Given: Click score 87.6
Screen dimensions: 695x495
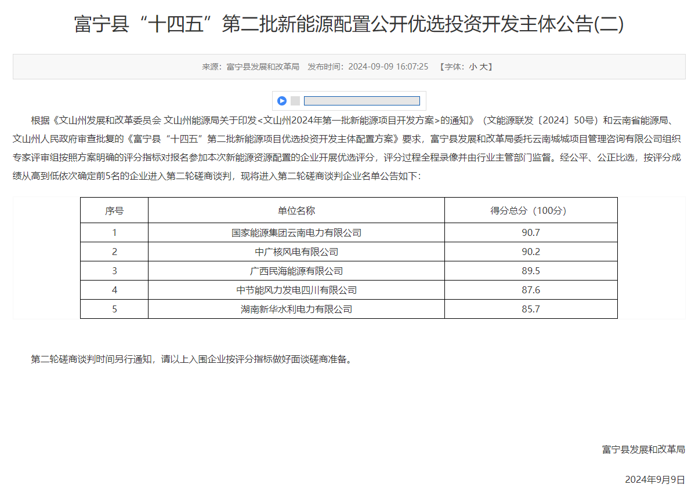Looking at the screenshot, I should point(531,290).
